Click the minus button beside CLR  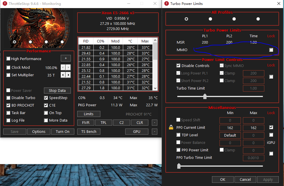pos(154,122)
